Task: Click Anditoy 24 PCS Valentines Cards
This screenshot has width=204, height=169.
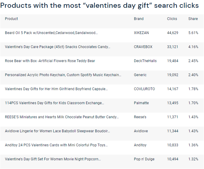Action: pyautogui.click(x=56, y=145)
